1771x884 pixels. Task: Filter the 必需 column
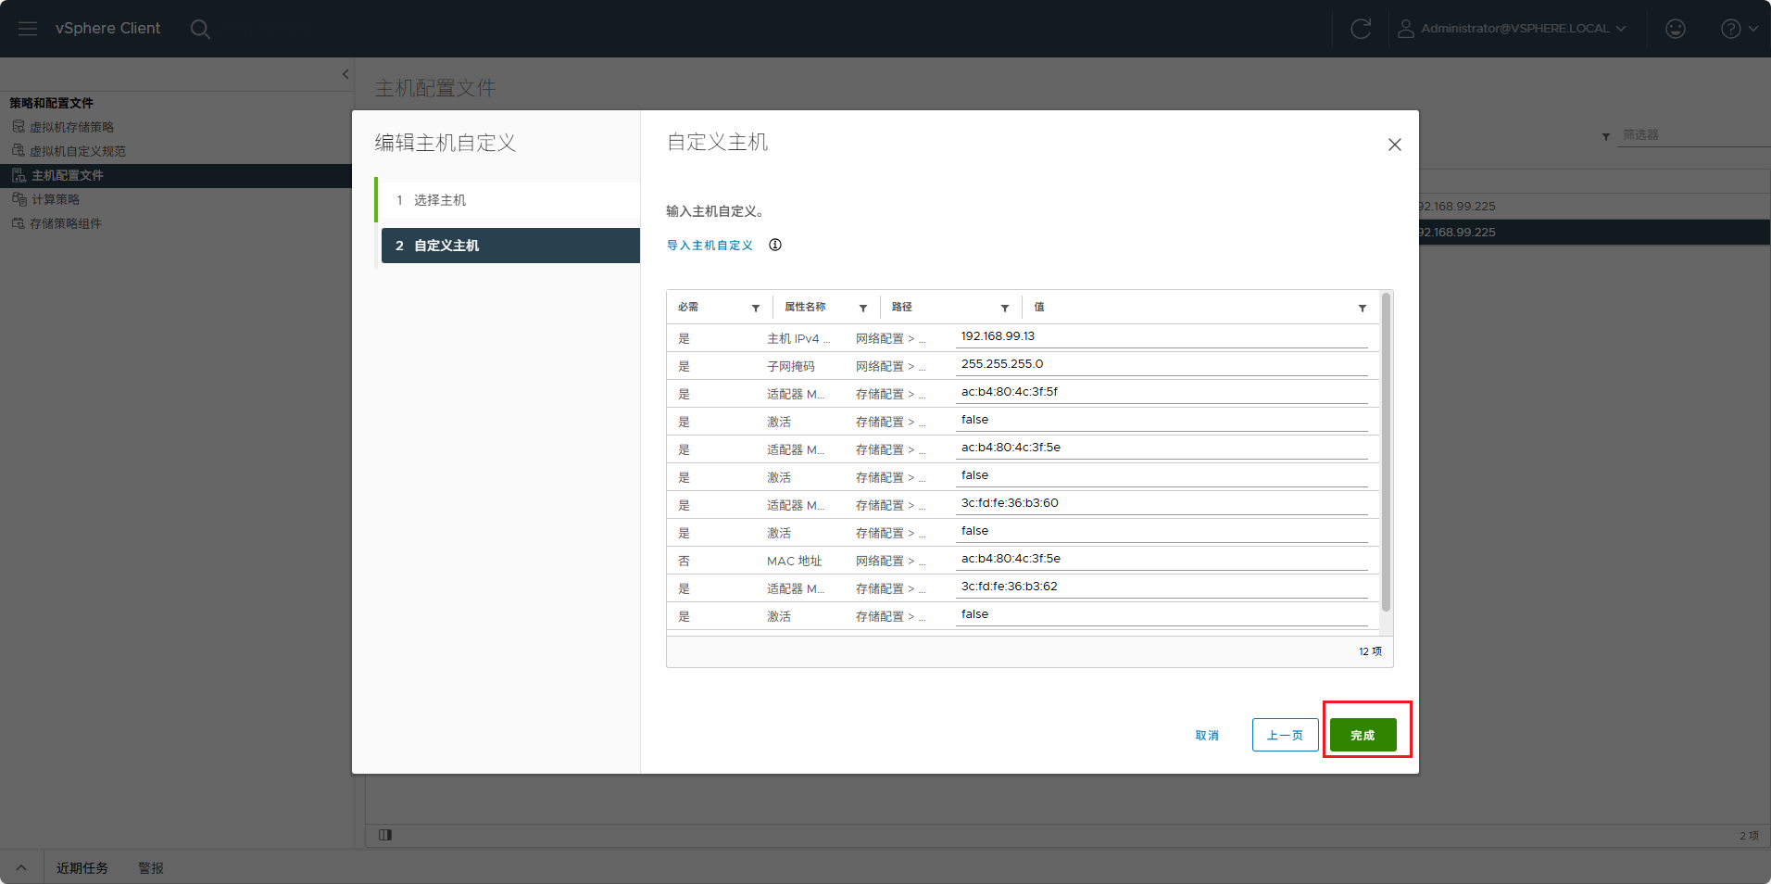(x=756, y=308)
